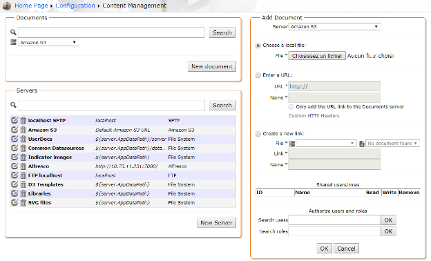This screenshot has width=431, height=261.
Task: Cancel the Add Document form
Action: click(x=346, y=249)
